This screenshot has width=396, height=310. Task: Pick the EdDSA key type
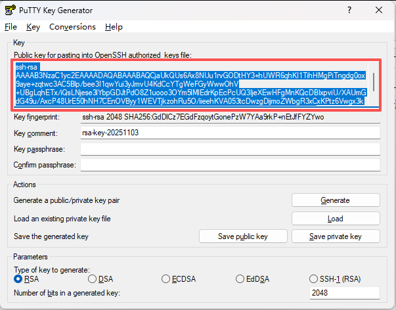point(241,279)
